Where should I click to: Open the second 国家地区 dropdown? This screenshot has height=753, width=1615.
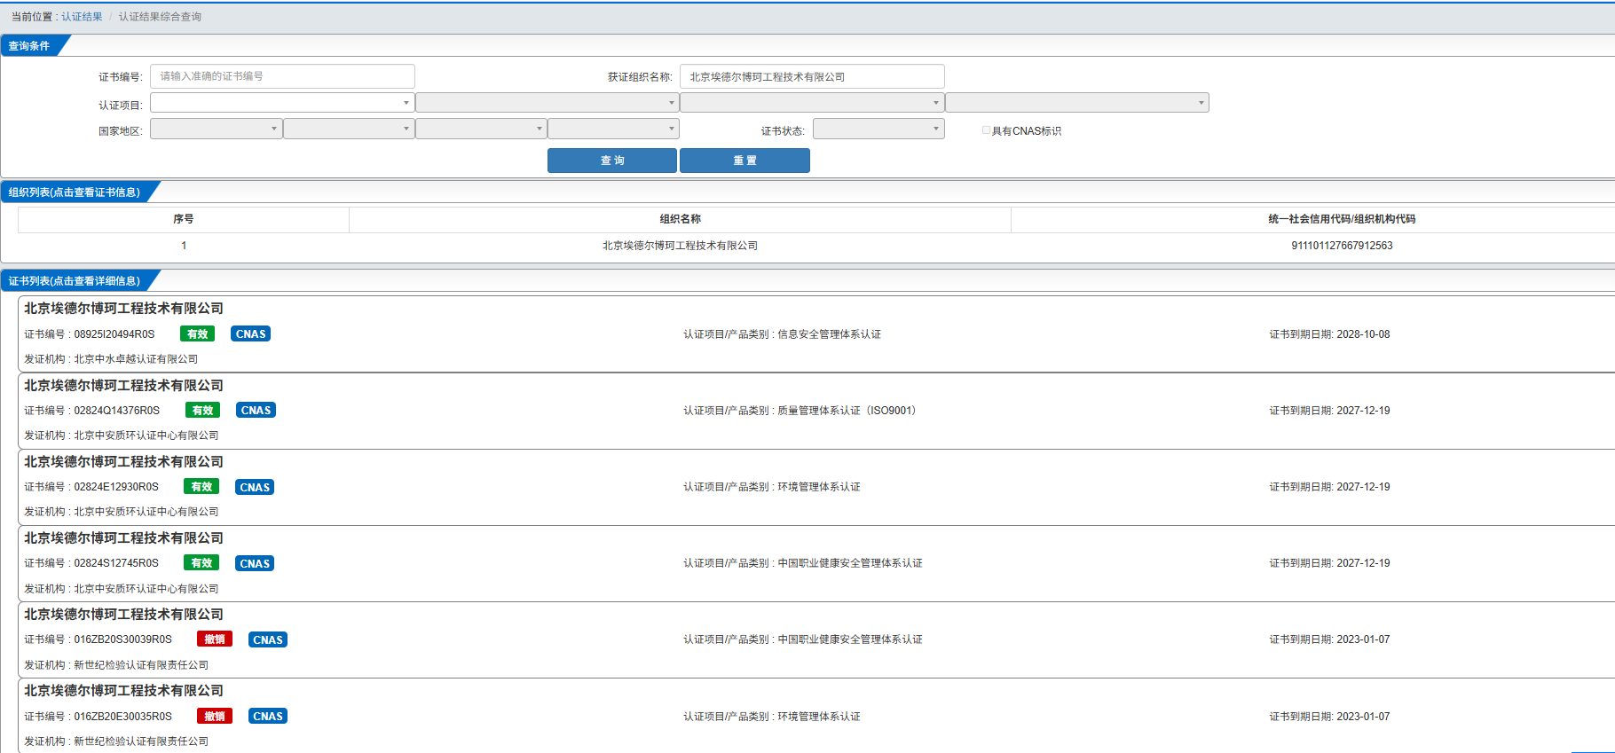click(349, 129)
